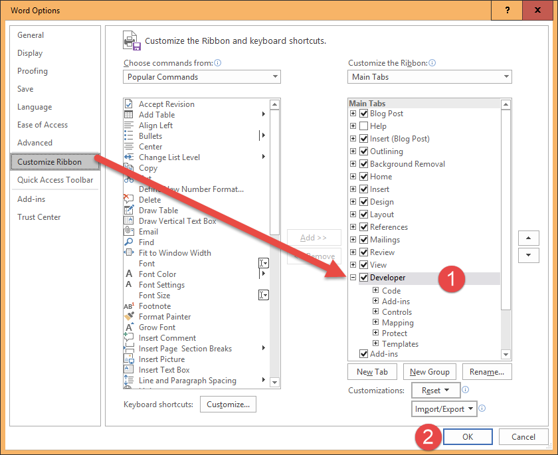Click the Draw Table pencil icon

[x=128, y=211]
